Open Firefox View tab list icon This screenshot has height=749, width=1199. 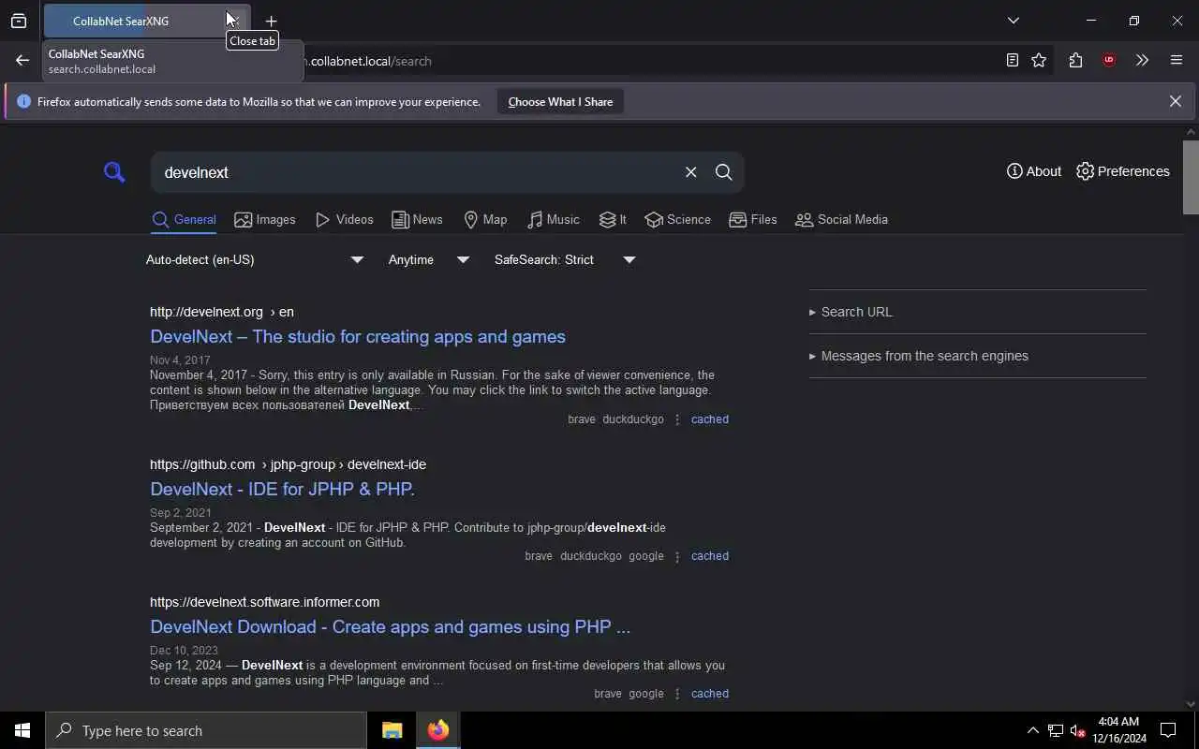pyautogui.click(x=19, y=21)
